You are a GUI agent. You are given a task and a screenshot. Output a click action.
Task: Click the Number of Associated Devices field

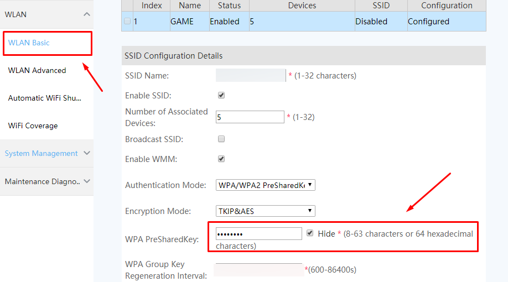(250, 117)
